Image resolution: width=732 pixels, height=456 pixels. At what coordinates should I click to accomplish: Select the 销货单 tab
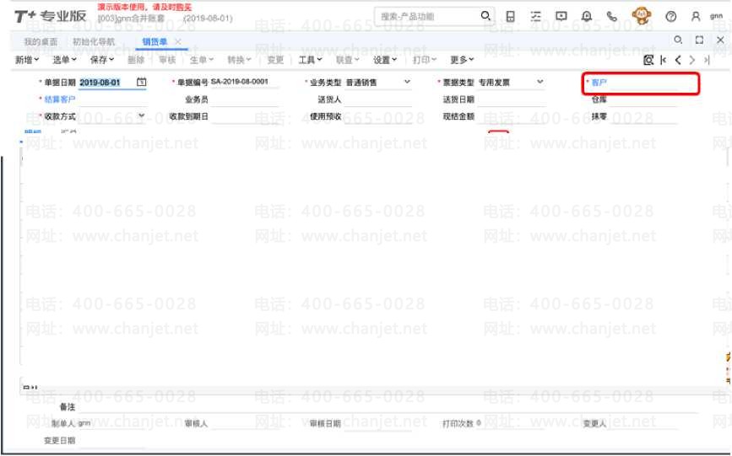coord(155,41)
